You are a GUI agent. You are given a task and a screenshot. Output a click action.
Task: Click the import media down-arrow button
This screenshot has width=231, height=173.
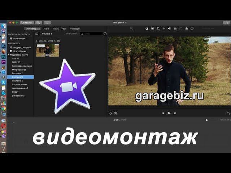click(47, 23)
